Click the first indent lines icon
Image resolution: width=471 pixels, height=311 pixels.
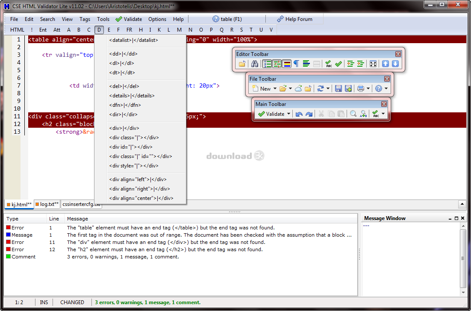350,64
